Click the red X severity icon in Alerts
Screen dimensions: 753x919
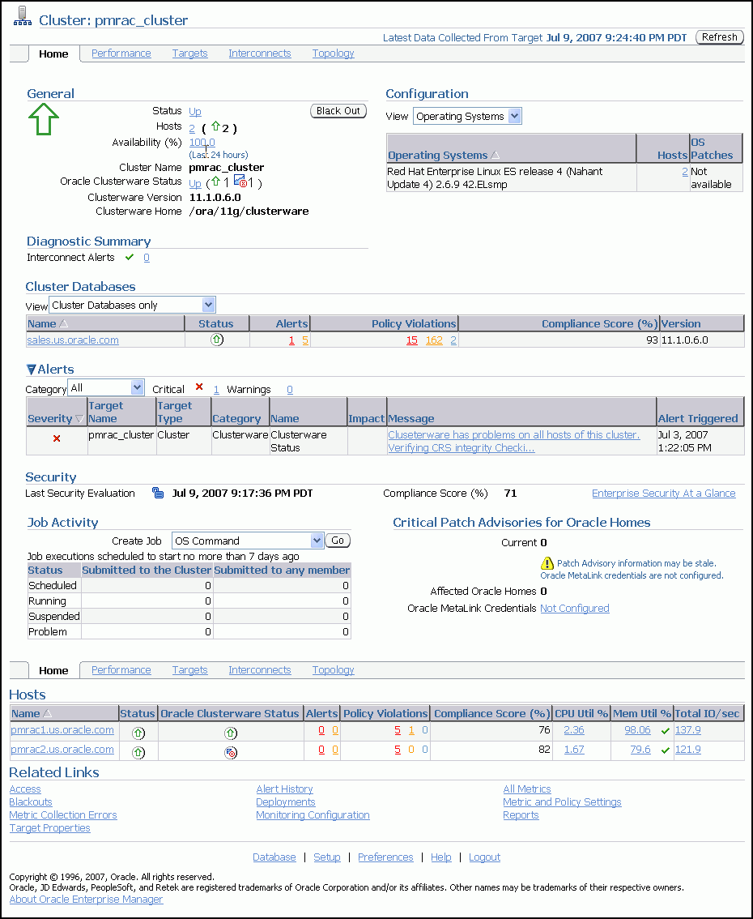pyautogui.click(x=56, y=438)
